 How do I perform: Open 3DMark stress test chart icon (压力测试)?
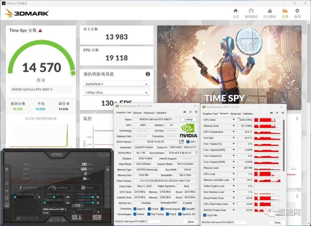coord(270,11)
